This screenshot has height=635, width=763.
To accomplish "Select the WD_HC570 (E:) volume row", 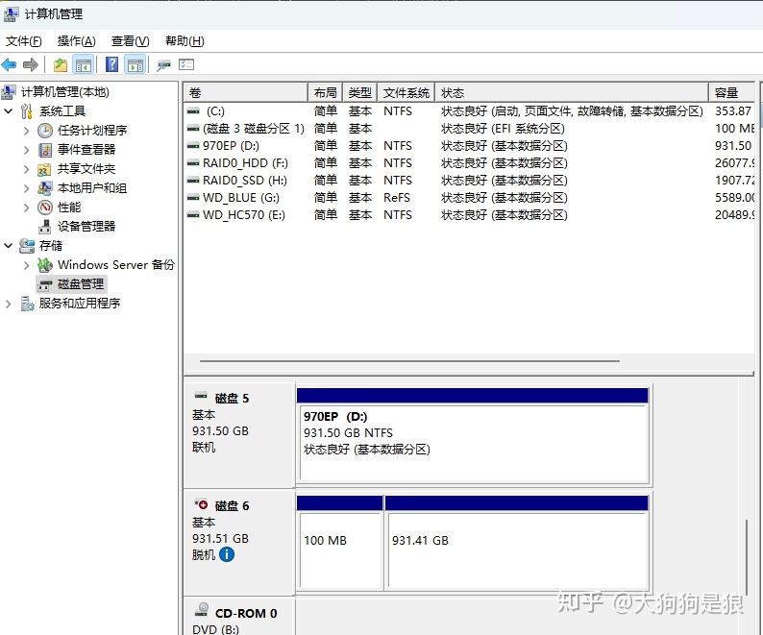I will pos(470,215).
